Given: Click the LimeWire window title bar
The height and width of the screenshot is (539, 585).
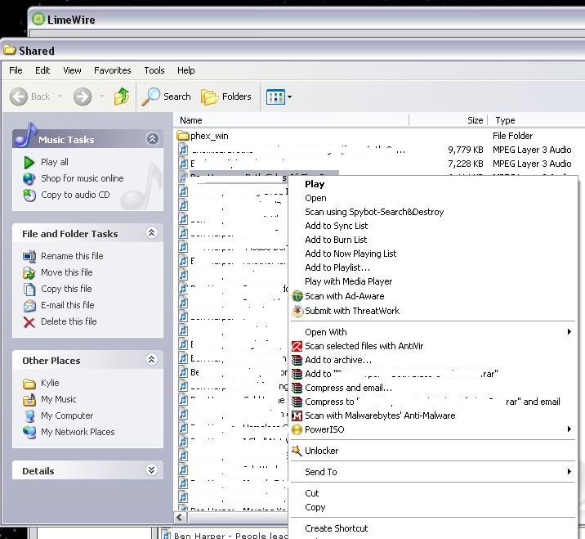Looking at the screenshot, I should click(x=306, y=20).
